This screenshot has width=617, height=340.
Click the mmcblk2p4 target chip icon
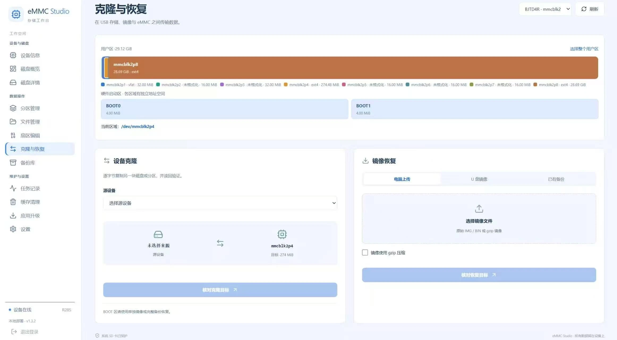pos(282,234)
